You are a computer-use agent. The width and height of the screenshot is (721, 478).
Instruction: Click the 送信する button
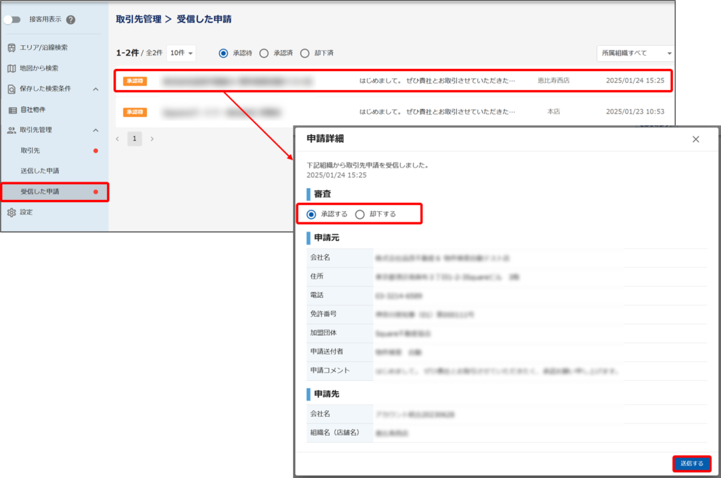click(691, 463)
